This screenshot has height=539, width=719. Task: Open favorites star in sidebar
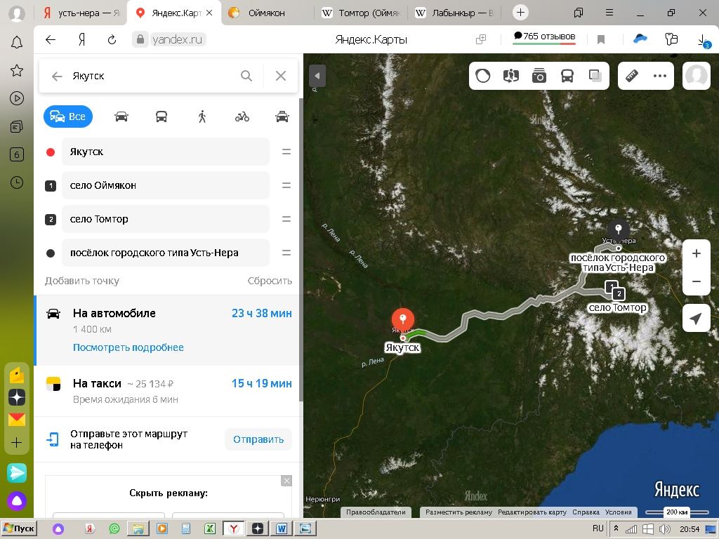[x=17, y=71]
